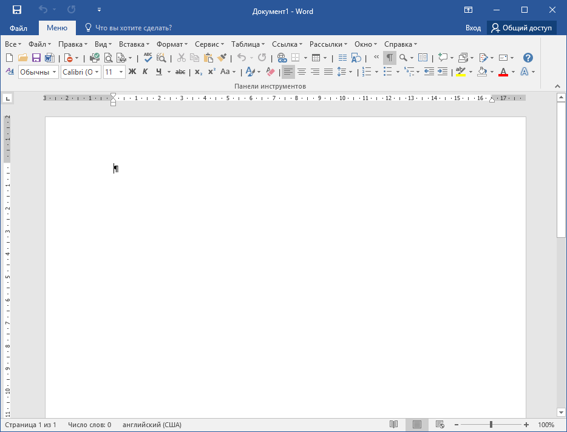
Task: Click the Print Preview icon
Action: (109, 58)
